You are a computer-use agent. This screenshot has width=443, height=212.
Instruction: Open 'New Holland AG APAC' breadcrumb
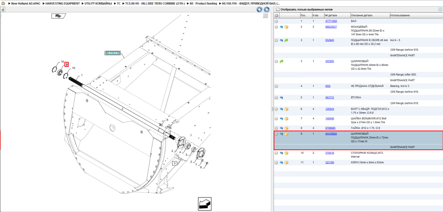pos(26,4)
